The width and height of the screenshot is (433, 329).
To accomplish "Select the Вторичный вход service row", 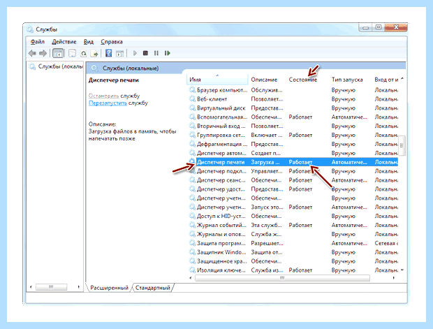I will [x=293, y=126].
